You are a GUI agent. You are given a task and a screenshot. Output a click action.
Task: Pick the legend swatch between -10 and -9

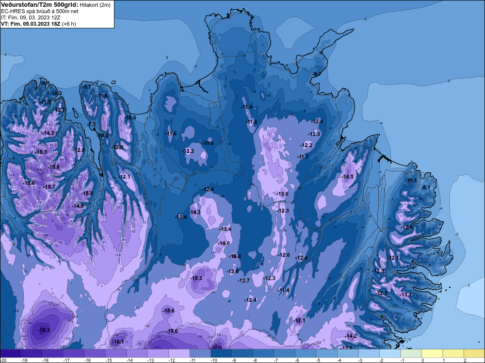click(x=221, y=353)
